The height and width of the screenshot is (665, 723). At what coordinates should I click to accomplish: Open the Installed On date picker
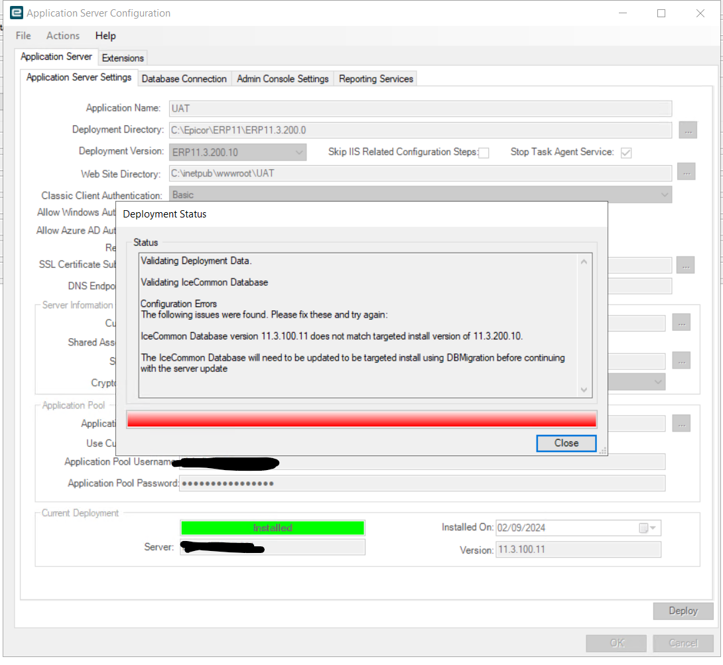[x=648, y=528]
